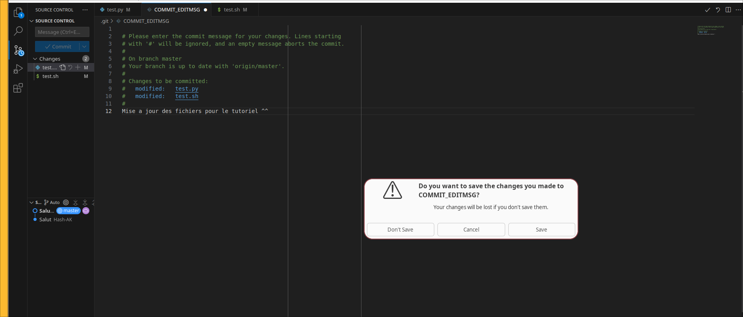Split the editor to the right
The height and width of the screenshot is (317, 743).
[728, 10]
